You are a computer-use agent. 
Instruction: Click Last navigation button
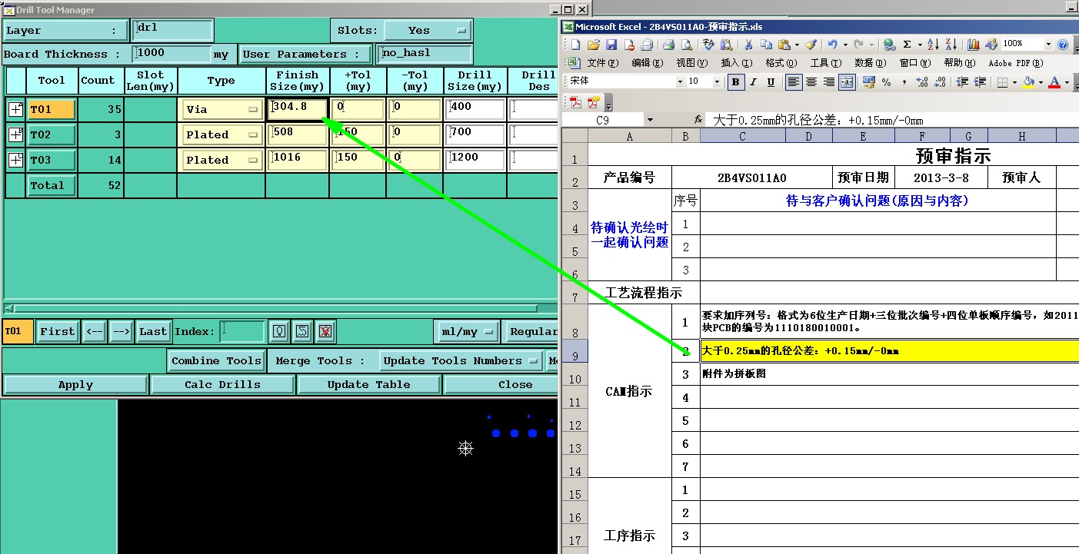click(x=153, y=331)
